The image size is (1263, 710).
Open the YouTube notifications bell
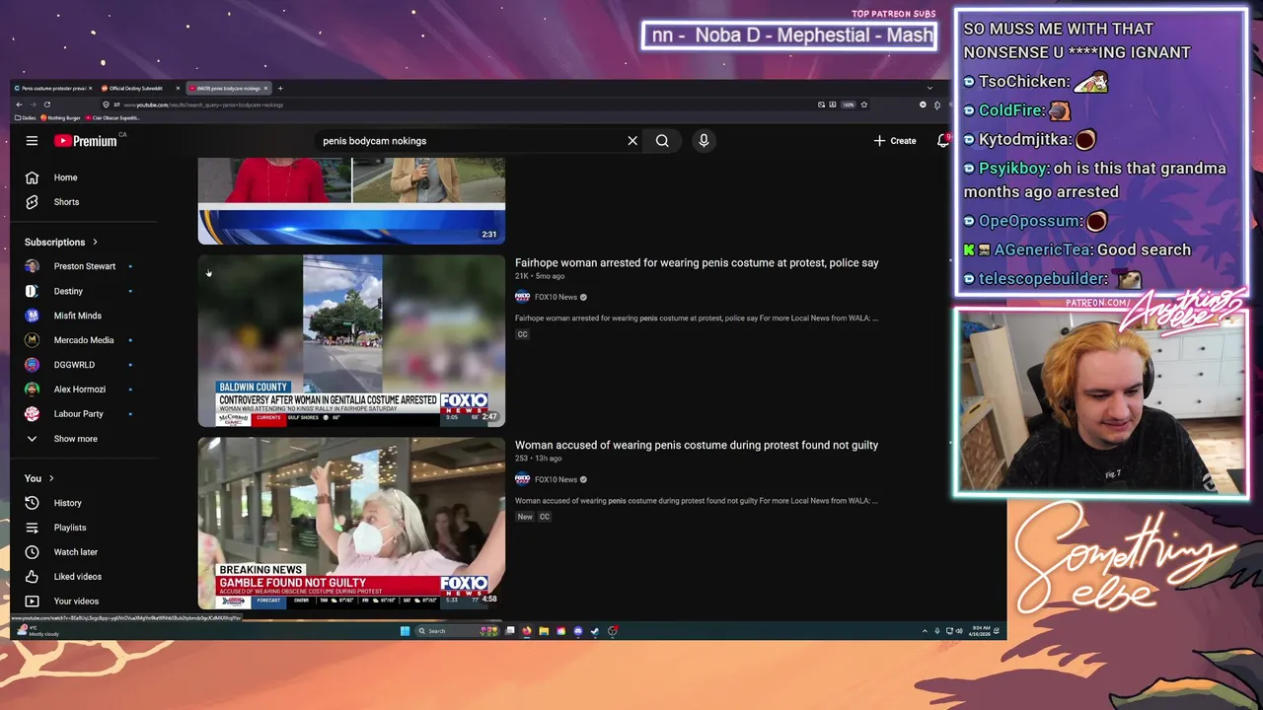942,141
